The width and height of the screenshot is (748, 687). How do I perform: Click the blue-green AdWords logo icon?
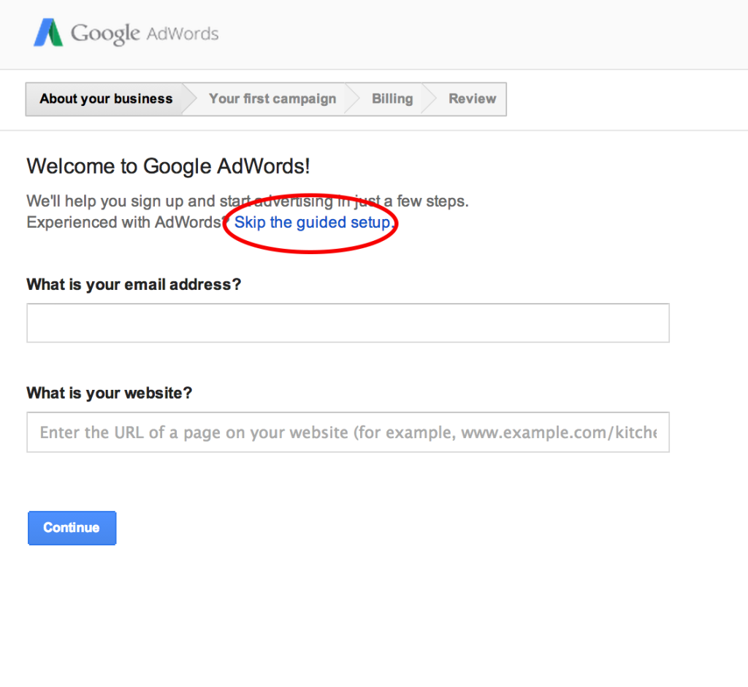click(48, 33)
